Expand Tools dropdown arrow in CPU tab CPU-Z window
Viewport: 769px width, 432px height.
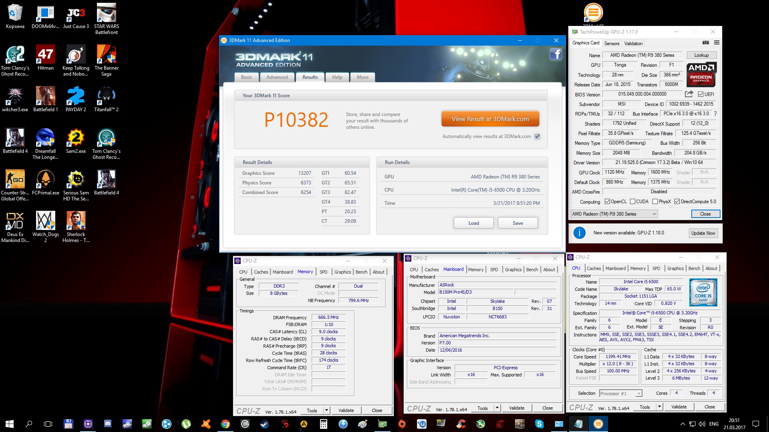click(x=659, y=407)
